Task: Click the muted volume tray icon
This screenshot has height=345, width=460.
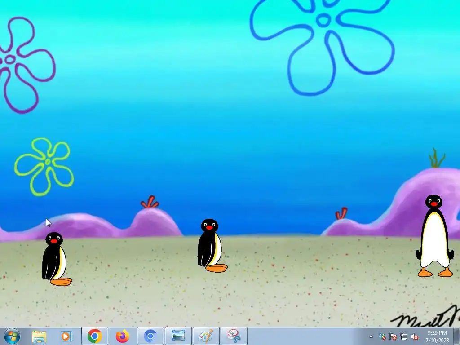Action: (415, 337)
